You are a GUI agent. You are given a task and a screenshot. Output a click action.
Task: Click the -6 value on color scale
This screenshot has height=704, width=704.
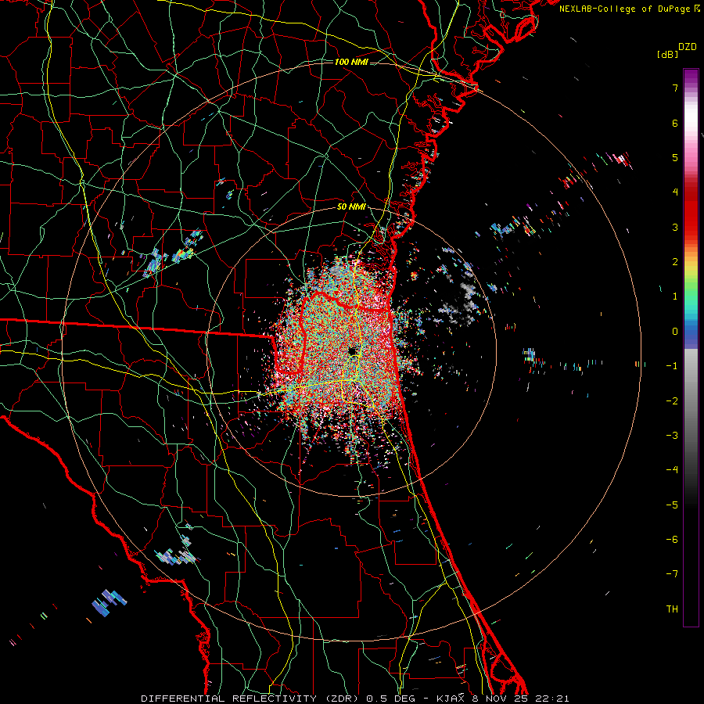tap(672, 540)
